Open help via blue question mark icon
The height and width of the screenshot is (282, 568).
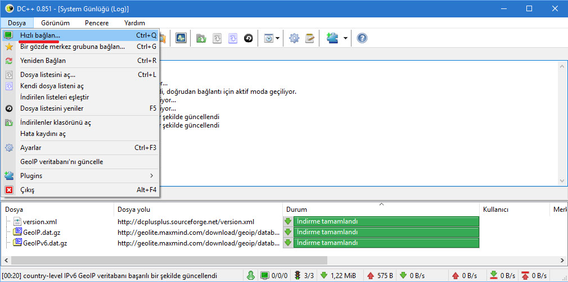click(x=362, y=38)
